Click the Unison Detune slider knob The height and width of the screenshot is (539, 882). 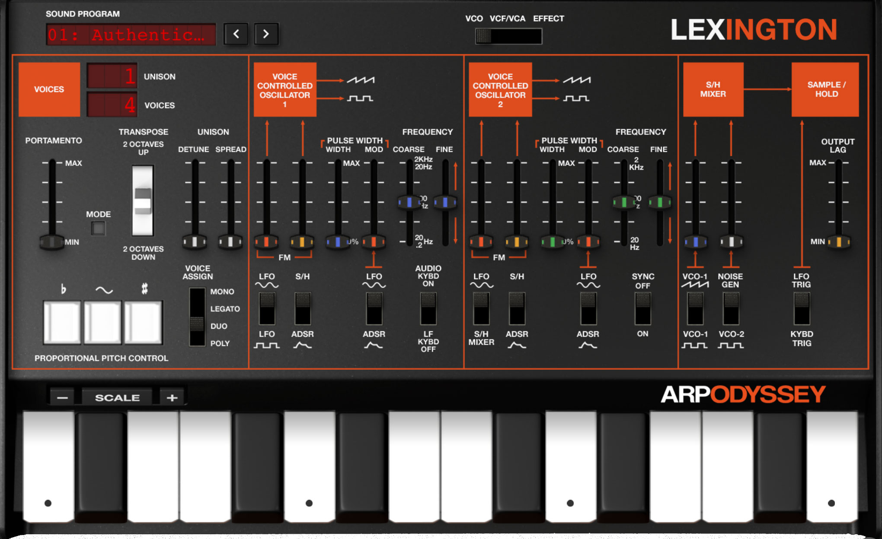coord(195,242)
